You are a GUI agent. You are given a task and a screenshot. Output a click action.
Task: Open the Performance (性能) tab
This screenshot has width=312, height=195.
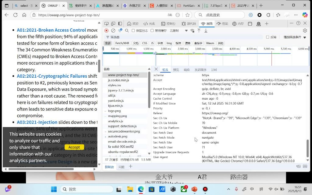[222, 24]
